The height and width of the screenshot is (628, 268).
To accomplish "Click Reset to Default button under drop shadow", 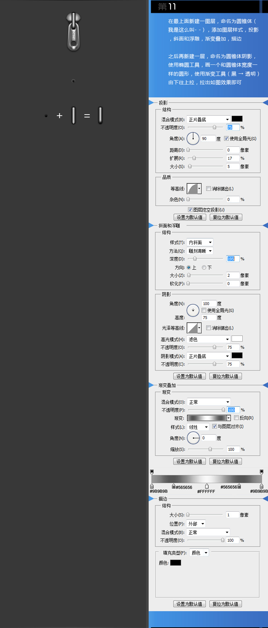I will click(x=226, y=217).
